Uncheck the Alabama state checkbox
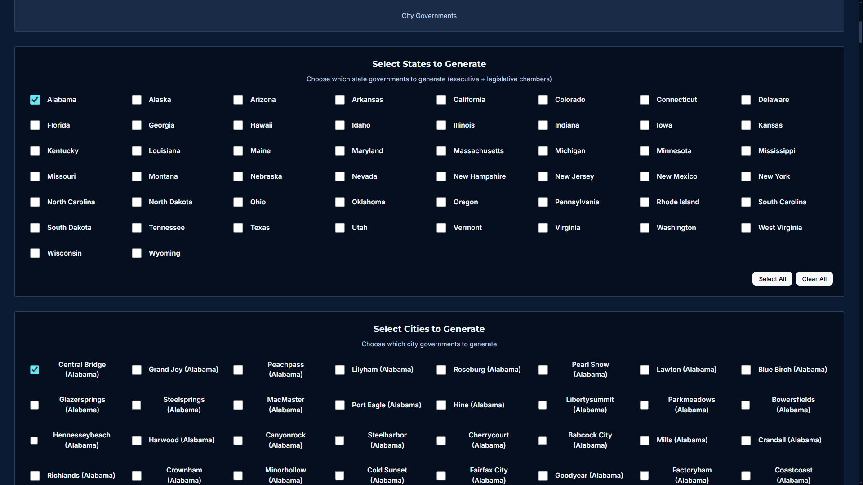This screenshot has width=863, height=485. [x=35, y=100]
